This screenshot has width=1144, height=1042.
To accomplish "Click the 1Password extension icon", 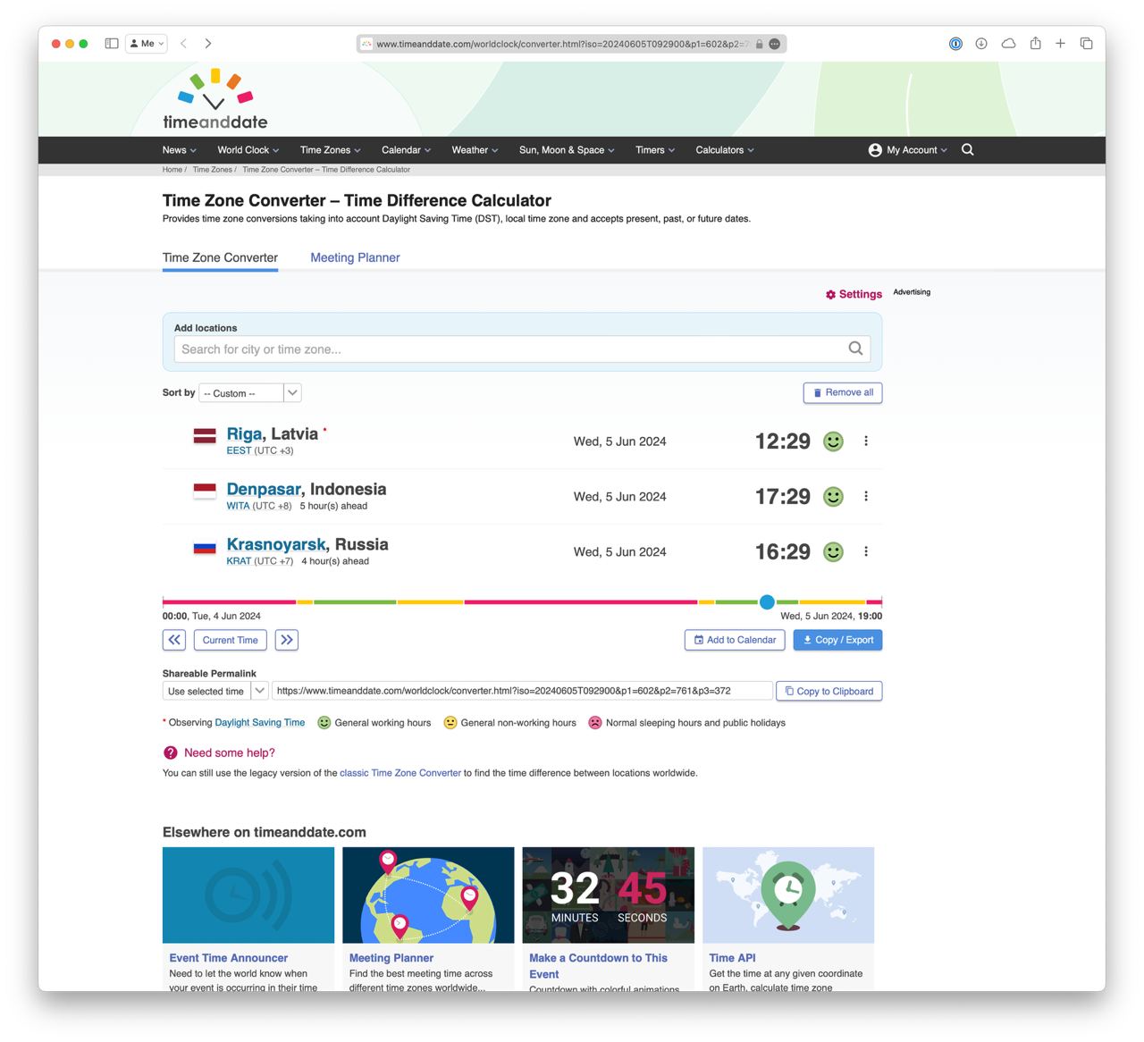I will point(955,43).
